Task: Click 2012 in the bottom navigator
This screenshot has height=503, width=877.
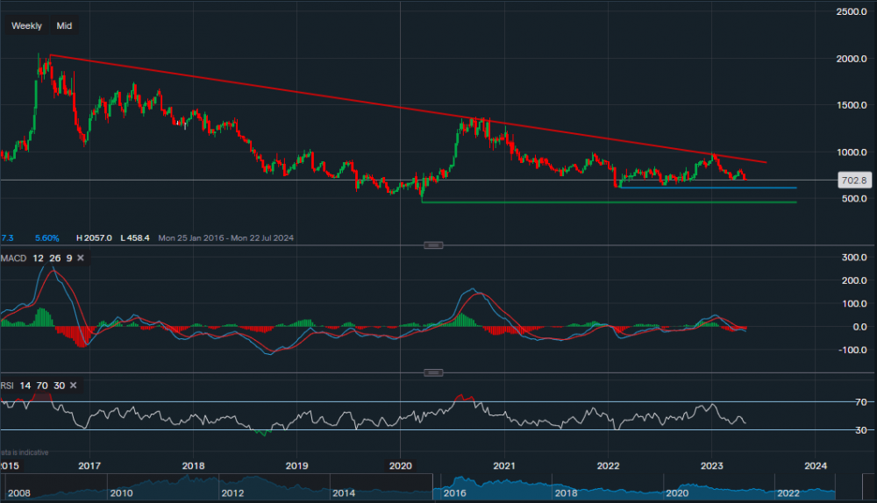Action: (x=232, y=494)
